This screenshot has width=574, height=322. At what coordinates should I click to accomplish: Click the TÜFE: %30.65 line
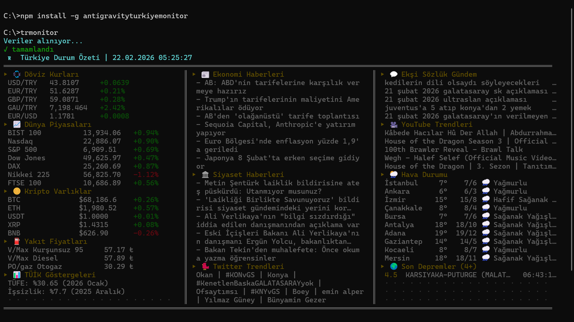58,283
